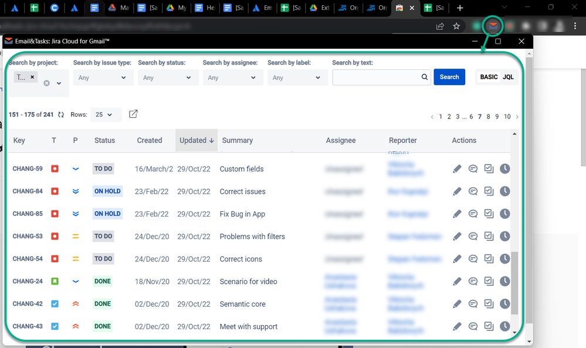Open comment icon for CHANG-24
The image size is (586, 348).
[473, 282]
